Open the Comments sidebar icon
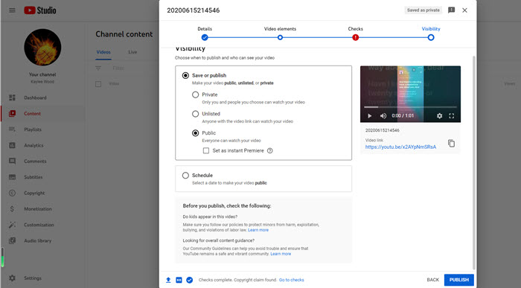 pyautogui.click(x=13, y=161)
